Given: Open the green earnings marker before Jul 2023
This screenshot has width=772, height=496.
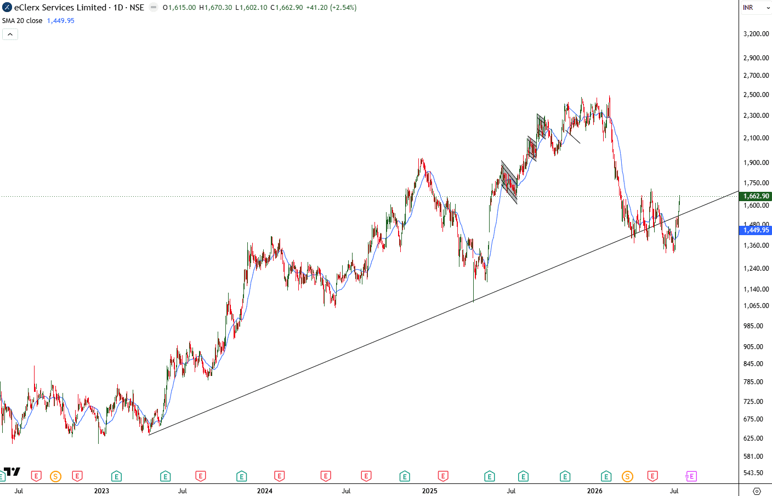Looking at the screenshot, I should tap(165, 476).
